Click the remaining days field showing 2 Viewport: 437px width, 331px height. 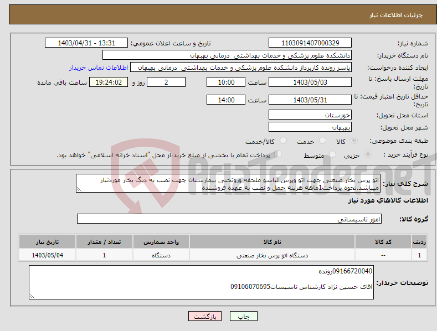point(166,82)
